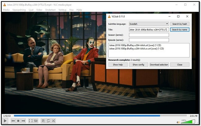Screen dimensions: 201x126
Task: Open the Verktyg menu
Action: click(x=62, y=10)
